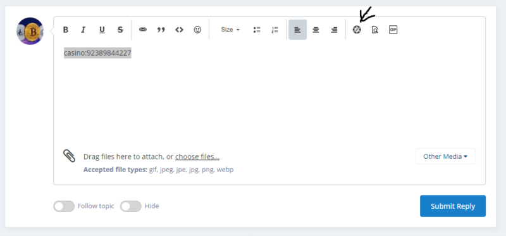Click the casino:92389844227 text in the editor
The width and height of the screenshot is (506, 236).
(97, 53)
